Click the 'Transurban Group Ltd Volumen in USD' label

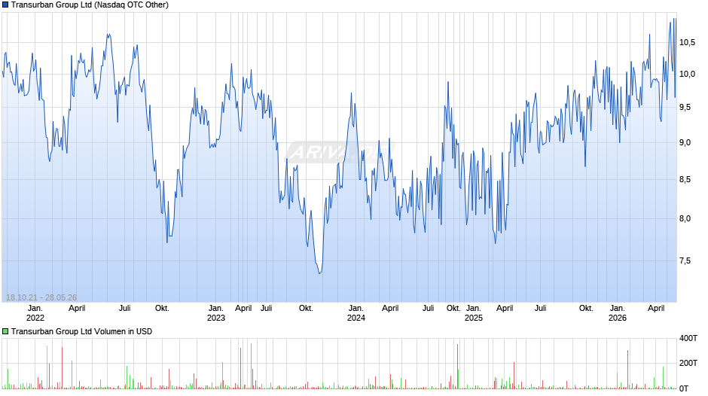(x=82, y=331)
